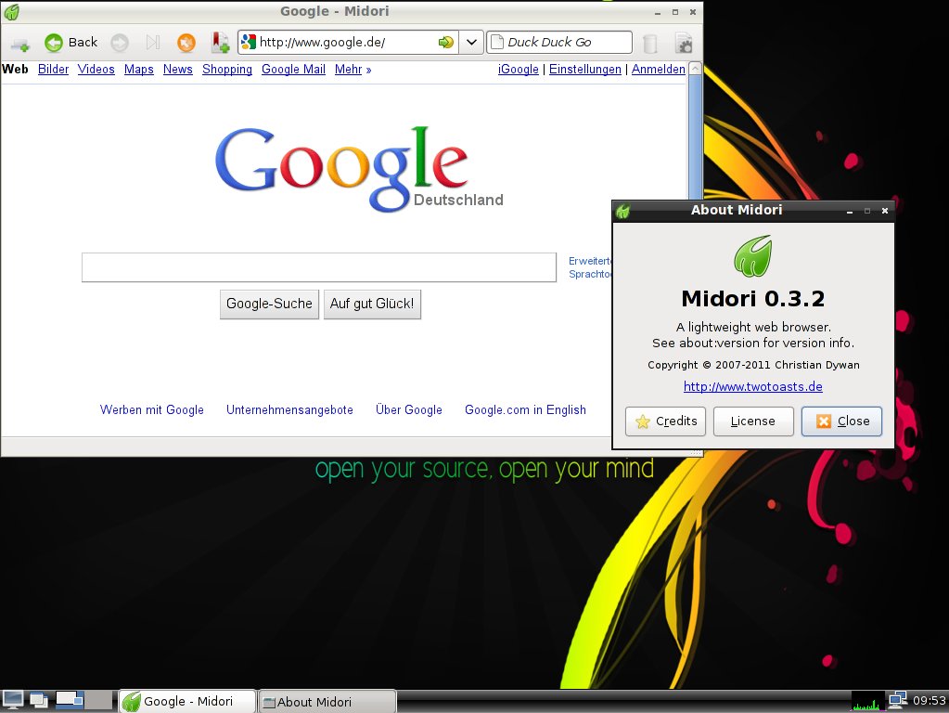Image resolution: width=949 pixels, height=713 pixels.
Task: Open Werben mit Google link
Action: point(152,409)
